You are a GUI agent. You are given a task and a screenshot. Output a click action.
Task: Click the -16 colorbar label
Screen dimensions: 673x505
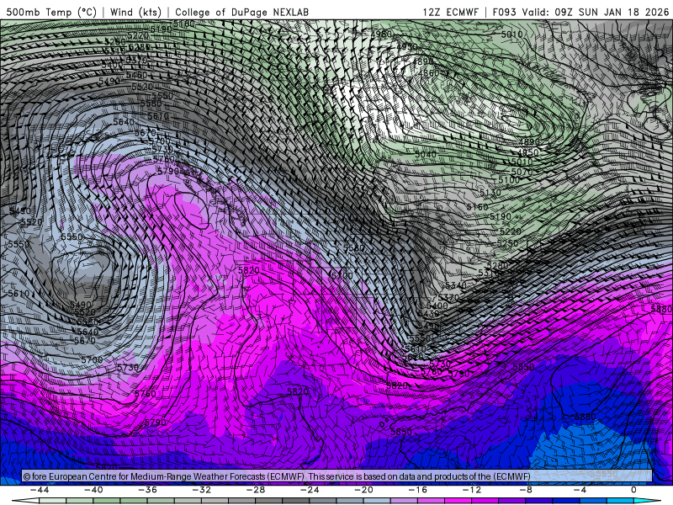click(x=417, y=490)
